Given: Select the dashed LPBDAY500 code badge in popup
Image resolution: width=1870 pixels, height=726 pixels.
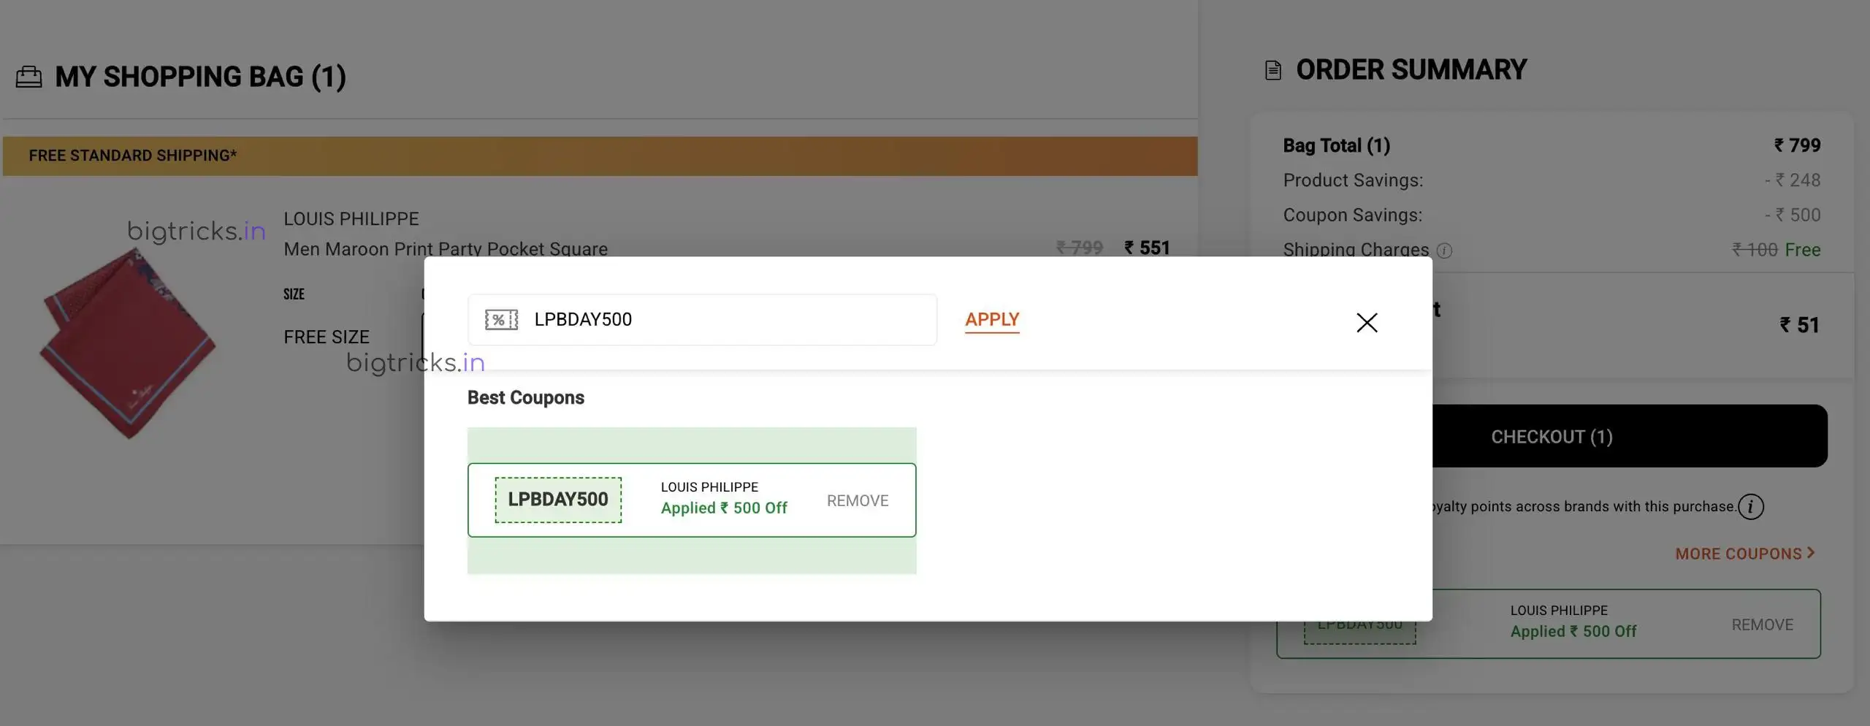Looking at the screenshot, I should (x=558, y=500).
